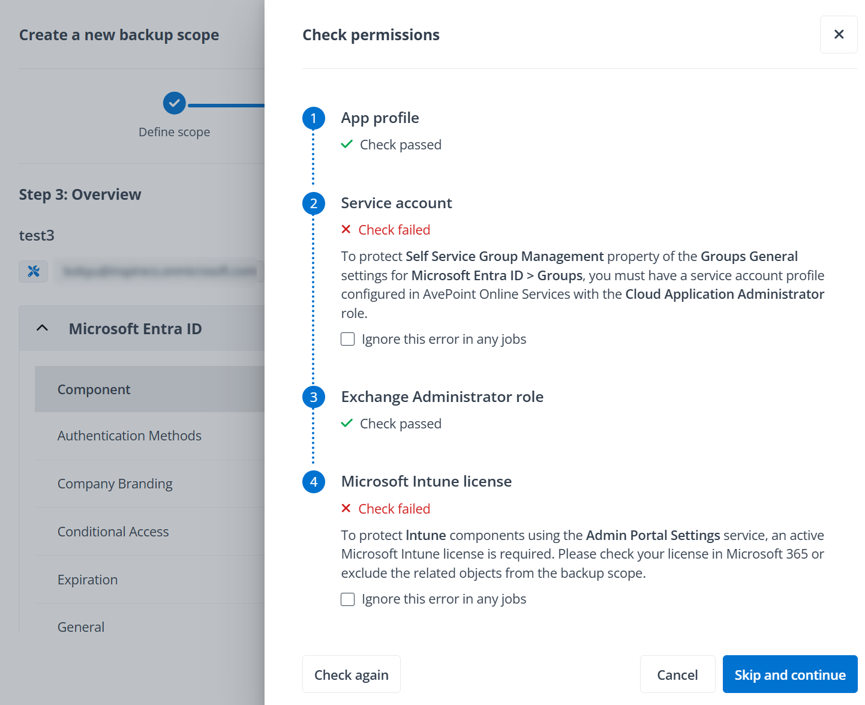Select Component in the Entra ID sidebar
The image size is (865, 705).
point(94,389)
